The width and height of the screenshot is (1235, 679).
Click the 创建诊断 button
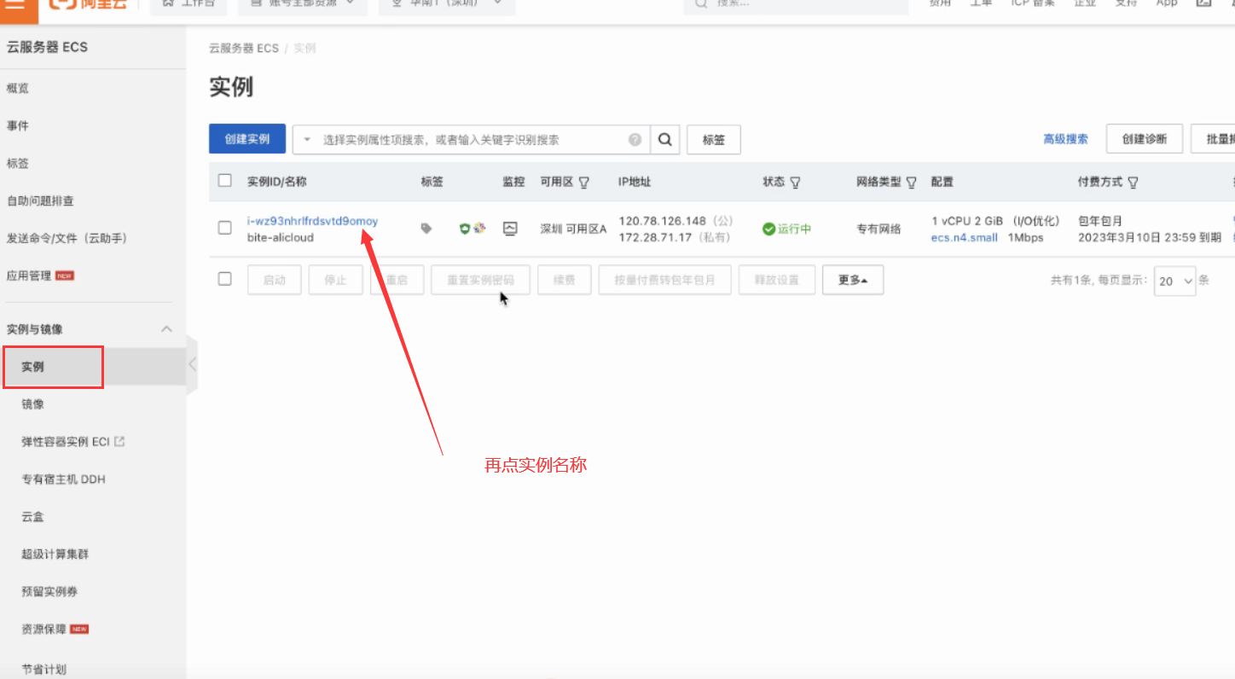[x=1145, y=139]
